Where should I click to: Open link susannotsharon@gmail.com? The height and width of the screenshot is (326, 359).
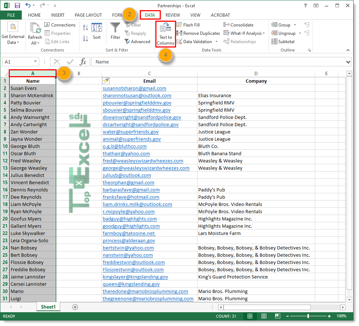(134, 88)
